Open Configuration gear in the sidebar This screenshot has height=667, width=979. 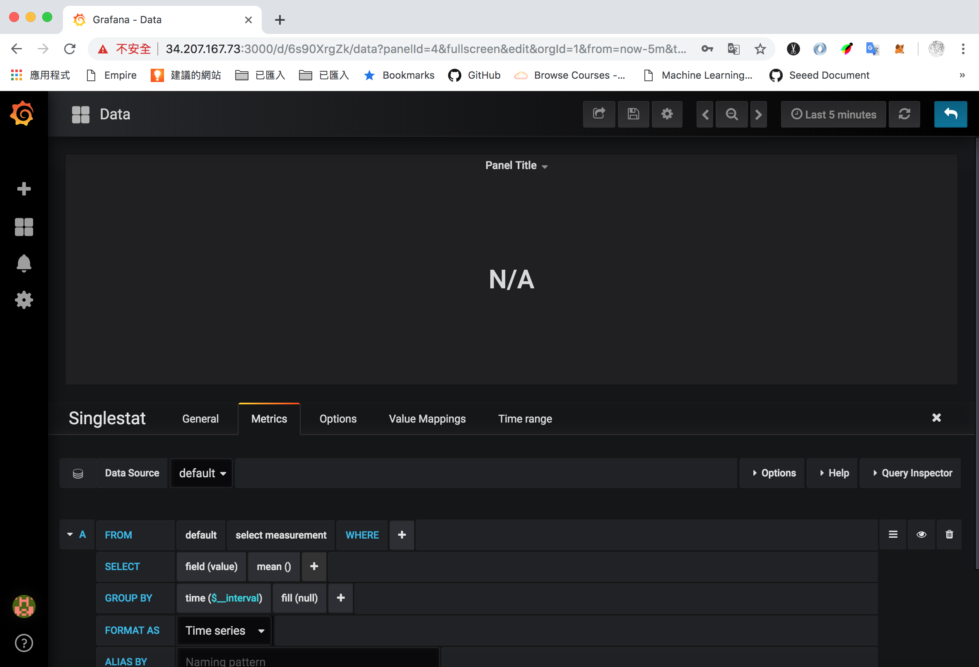coord(24,300)
